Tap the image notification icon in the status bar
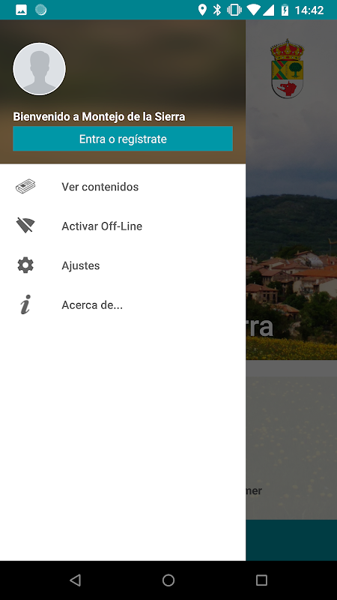 point(21,10)
